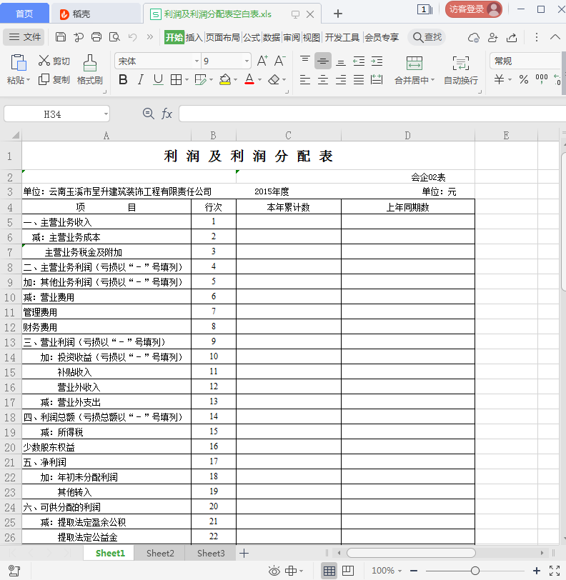Expand fill color dropdown arrow
The height and width of the screenshot is (580, 566).
click(x=235, y=79)
